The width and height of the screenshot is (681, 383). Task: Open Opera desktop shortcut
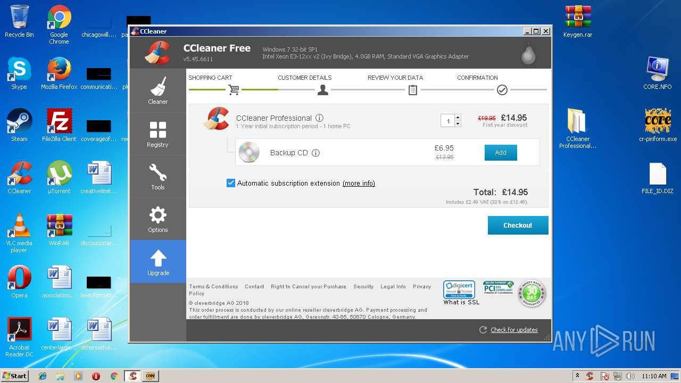coord(19,282)
